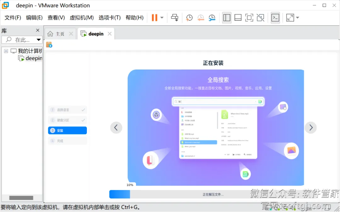Take a snapshot of the virtual machine

(189, 18)
